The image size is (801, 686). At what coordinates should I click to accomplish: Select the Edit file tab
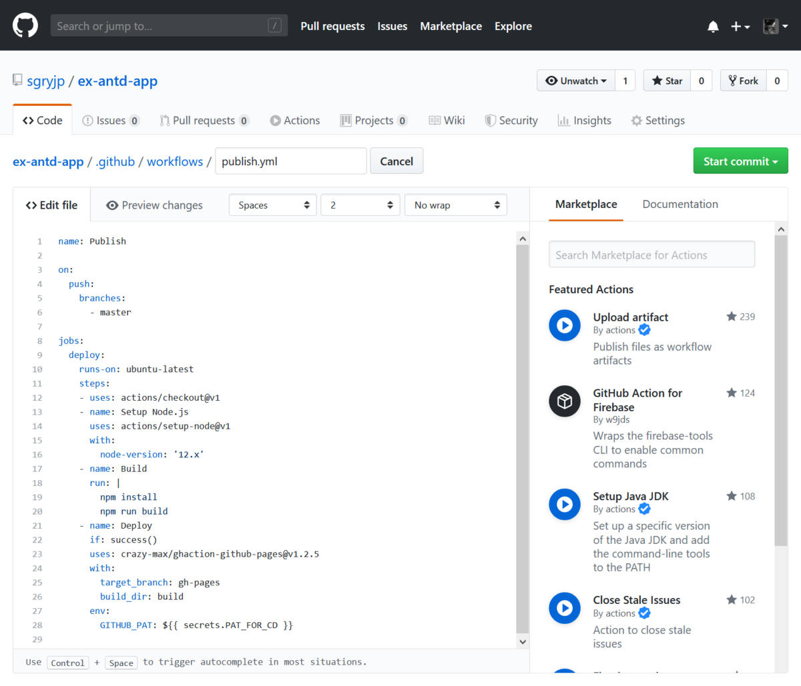[51, 205]
